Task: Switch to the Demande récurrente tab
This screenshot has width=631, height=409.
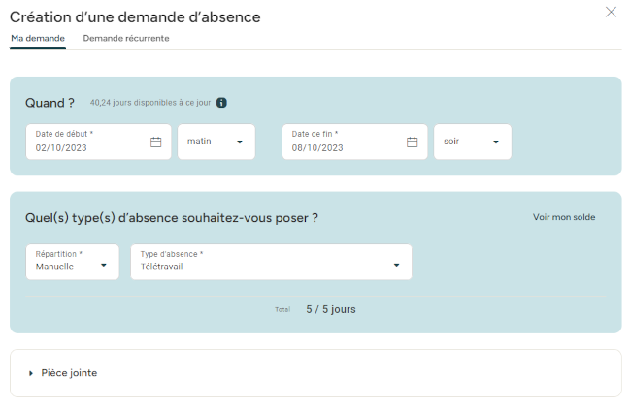Action: click(x=126, y=38)
